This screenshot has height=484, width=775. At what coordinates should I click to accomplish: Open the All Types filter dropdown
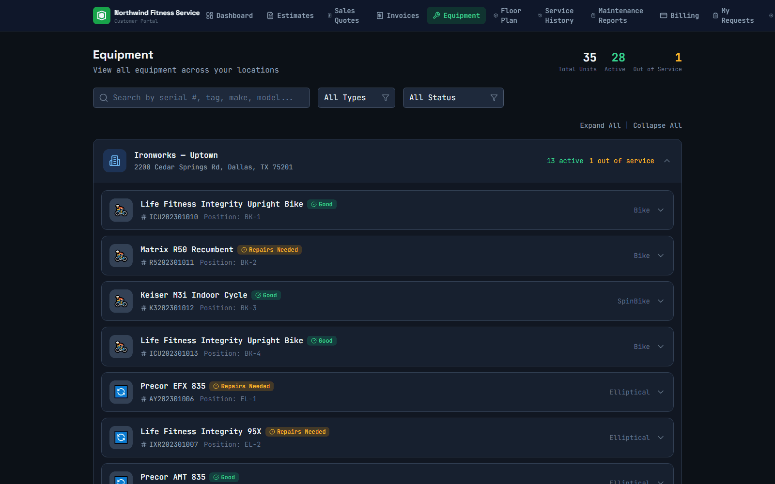coord(356,98)
